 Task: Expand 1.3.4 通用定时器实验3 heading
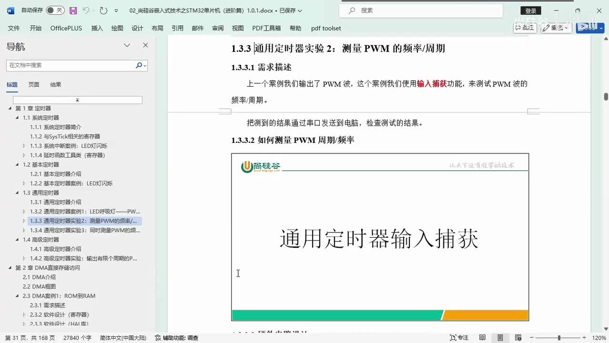point(25,231)
